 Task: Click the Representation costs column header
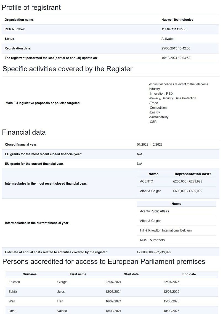point(193,174)
